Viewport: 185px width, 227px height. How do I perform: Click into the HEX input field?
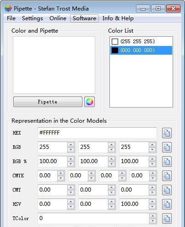pos(97,133)
